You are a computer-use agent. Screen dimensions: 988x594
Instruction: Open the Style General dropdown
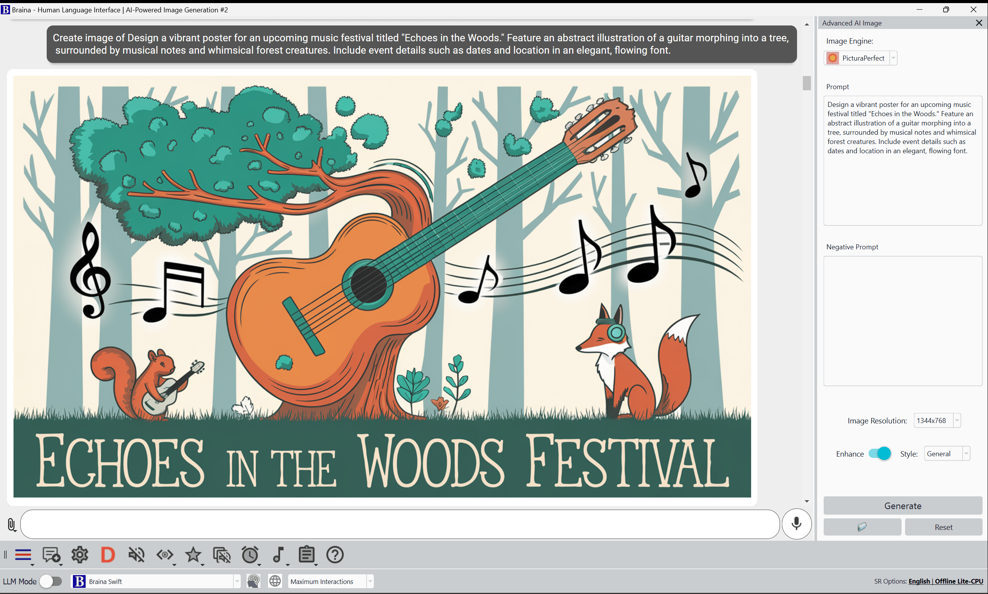click(947, 454)
